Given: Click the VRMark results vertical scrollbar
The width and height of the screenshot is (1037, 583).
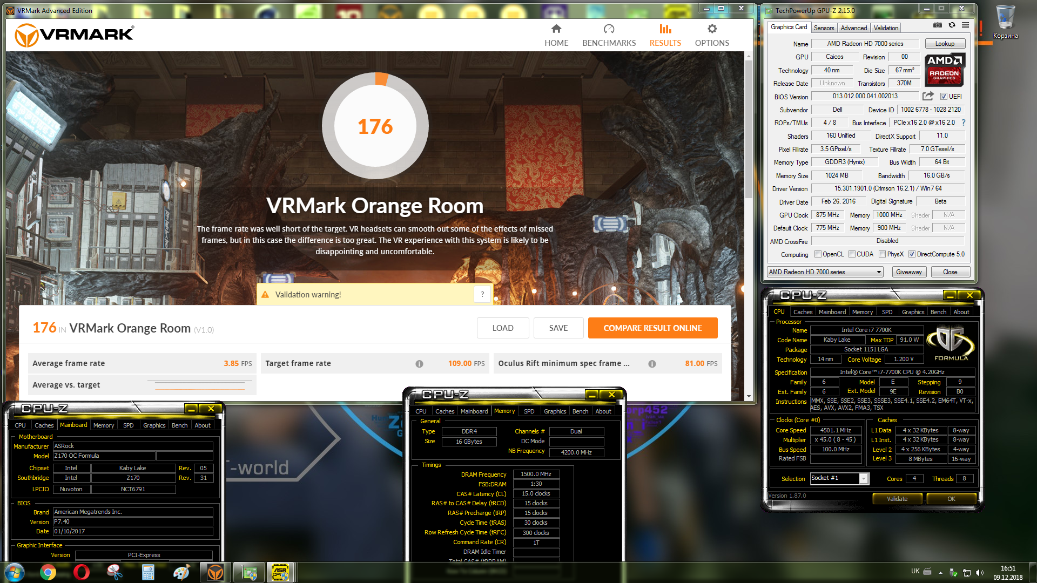Looking at the screenshot, I should click(749, 130).
